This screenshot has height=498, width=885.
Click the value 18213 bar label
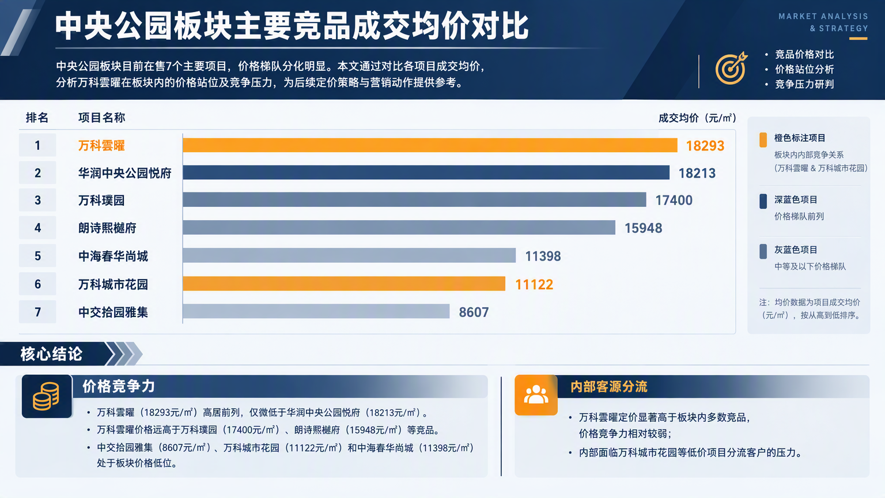point(697,173)
